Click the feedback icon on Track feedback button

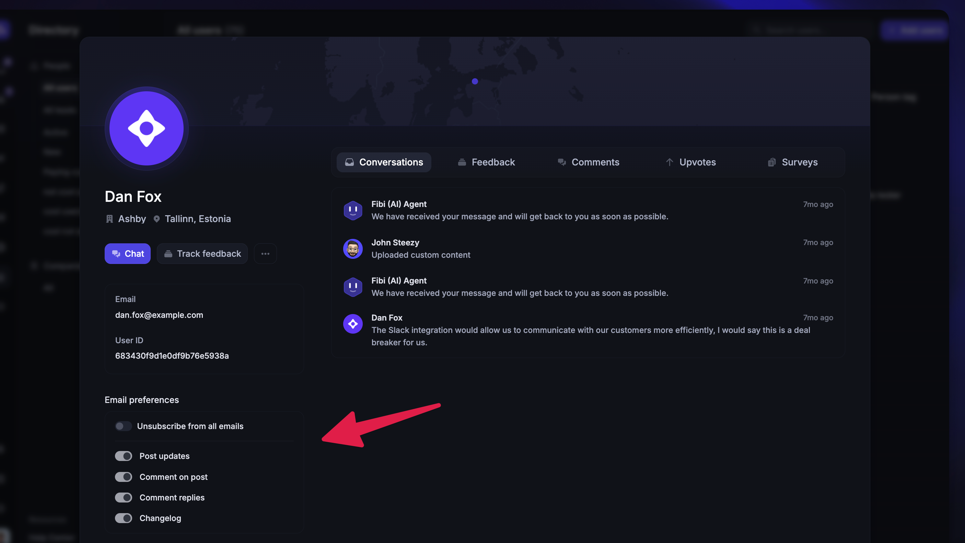coord(168,254)
